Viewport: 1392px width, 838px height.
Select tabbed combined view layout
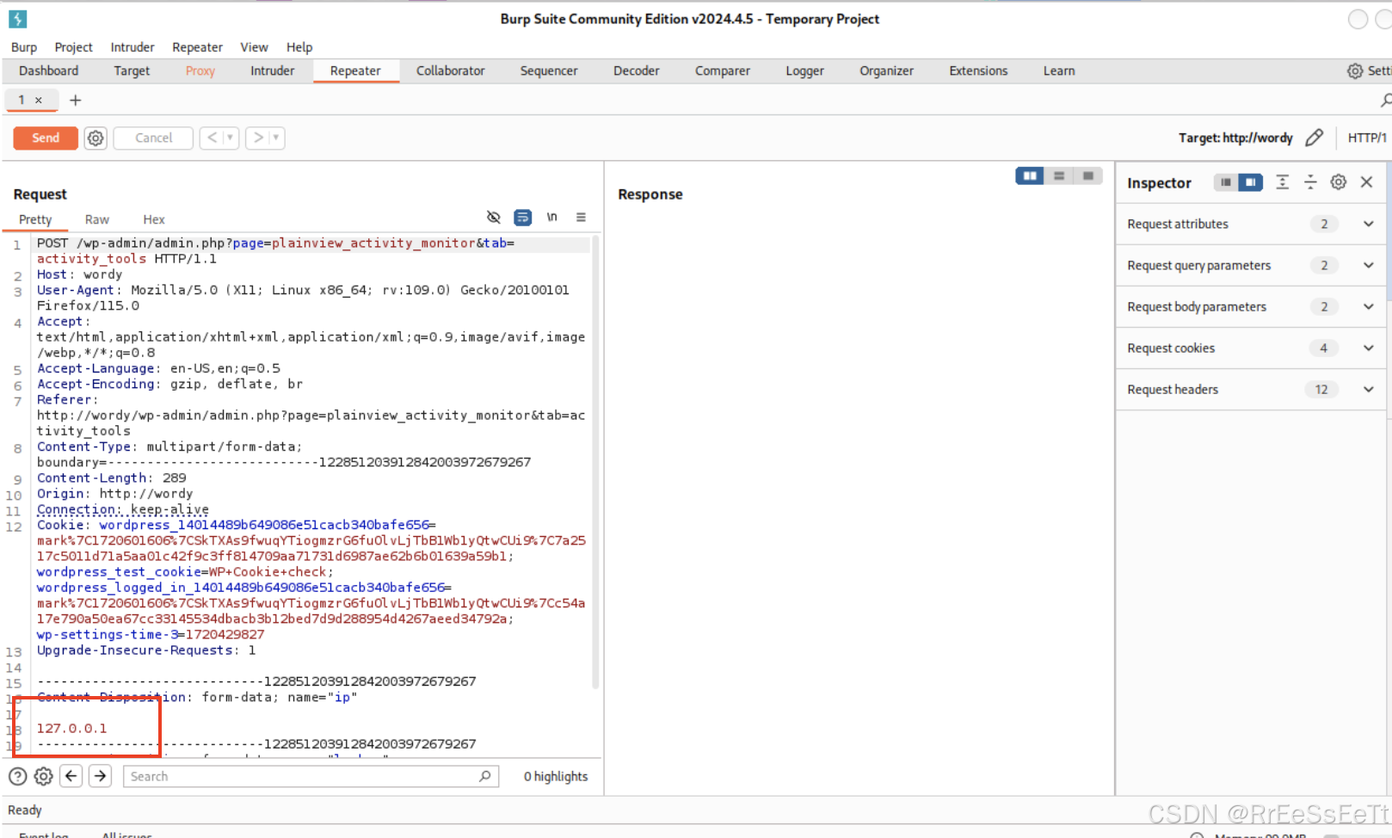pyautogui.click(x=1088, y=176)
